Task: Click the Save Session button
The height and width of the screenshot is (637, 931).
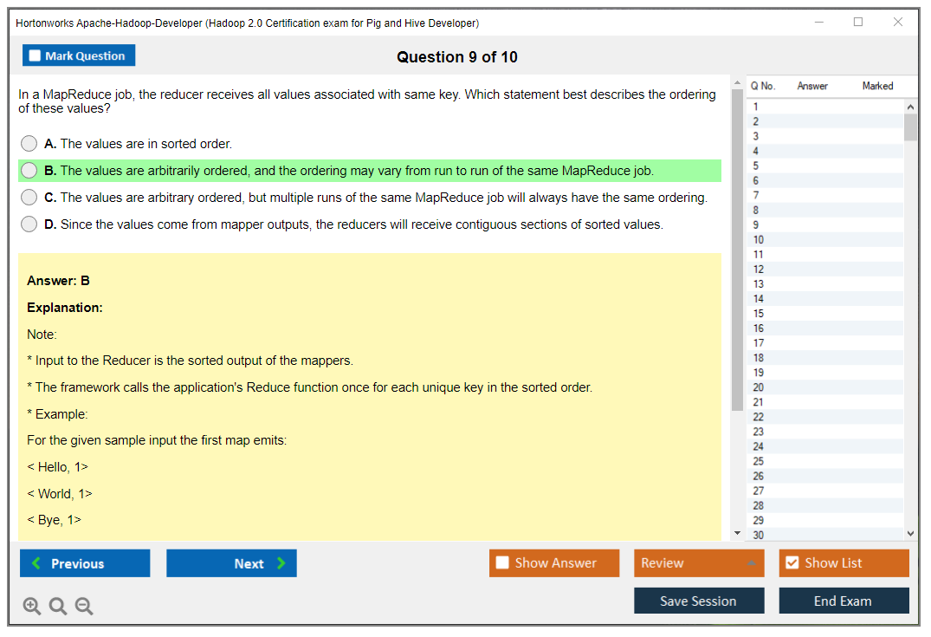Action: (x=699, y=601)
